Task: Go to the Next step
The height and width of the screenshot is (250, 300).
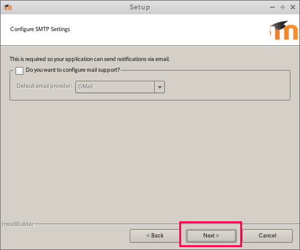Action: [x=211, y=236]
